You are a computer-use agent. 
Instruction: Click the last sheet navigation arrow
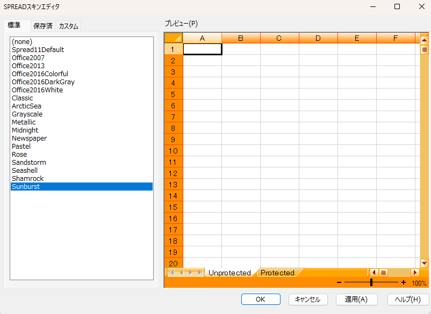200,273
